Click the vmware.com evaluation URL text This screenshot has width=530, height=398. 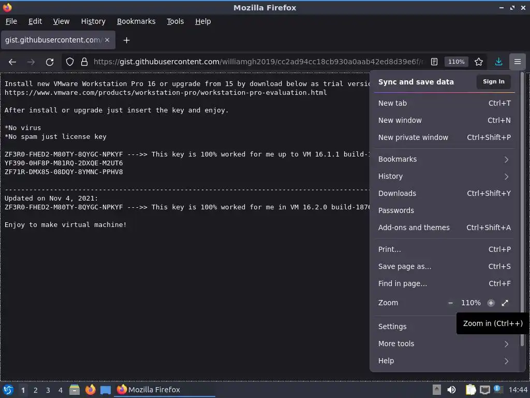click(x=166, y=92)
